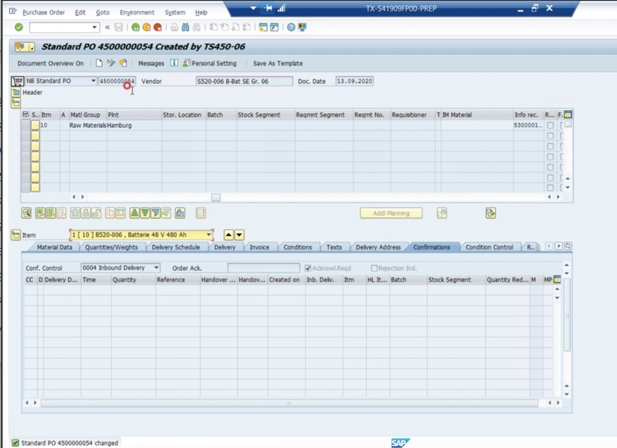Click the previous item up arrow button

tap(229, 235)
